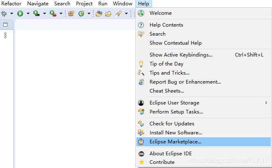272x168 pixels.
Task: Click the Open Type icon
Action: click(x=99, y=14)
